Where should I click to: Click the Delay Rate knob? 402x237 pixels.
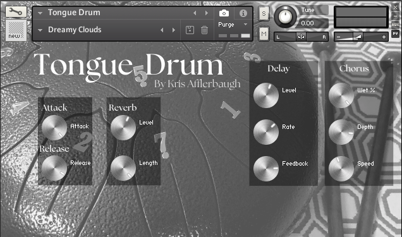pos(266,132)
